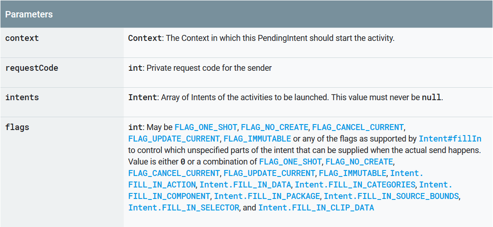Viewport: 493px width, 227px height.
Task: Open the Intent.FILL_IN_DATA link
Action: coord(245,185)
